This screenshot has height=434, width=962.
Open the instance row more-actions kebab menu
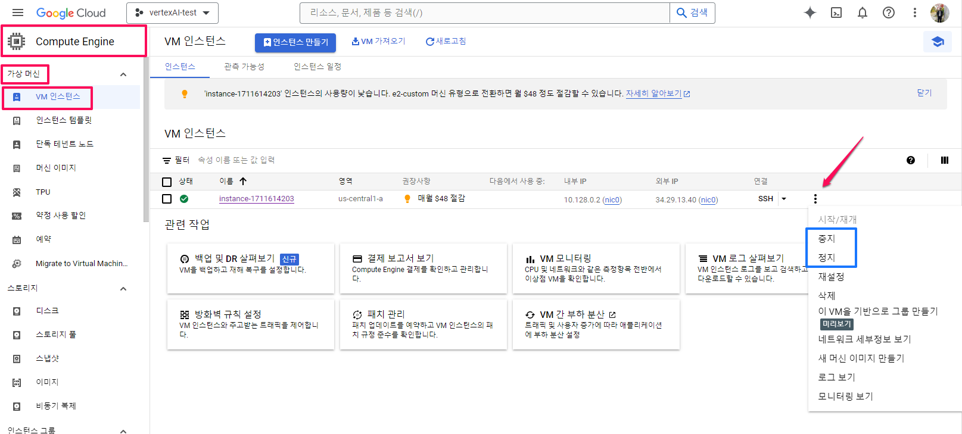click(815, 199)
